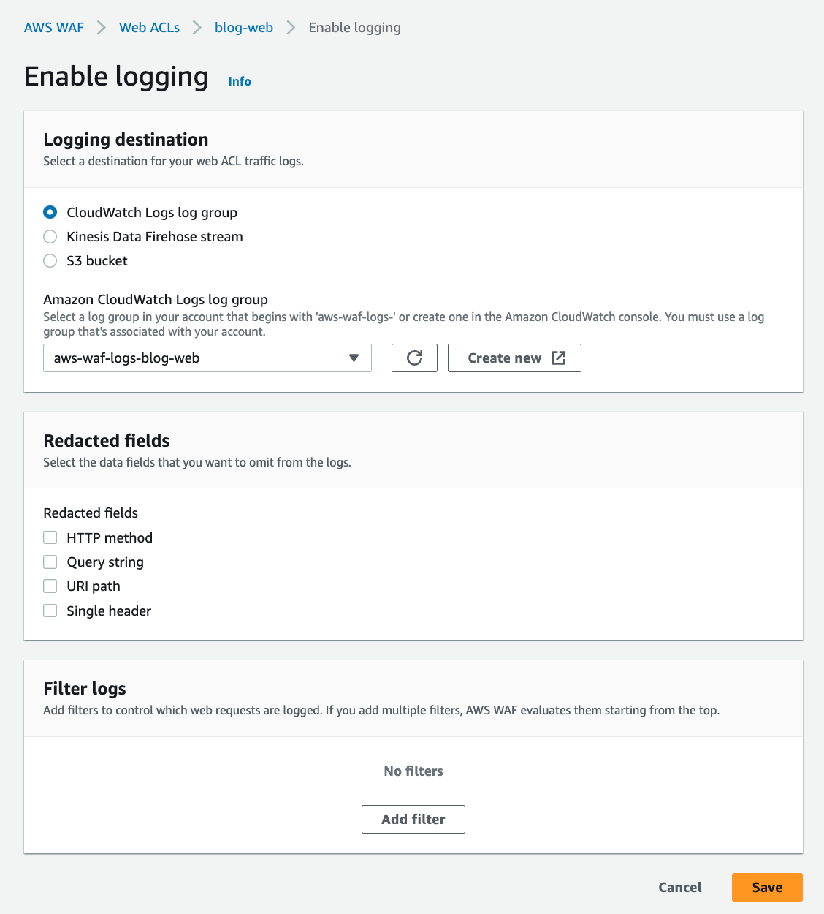The image size is (824, 914).
Task: Click the Create new button
Action: coord(514,358)
